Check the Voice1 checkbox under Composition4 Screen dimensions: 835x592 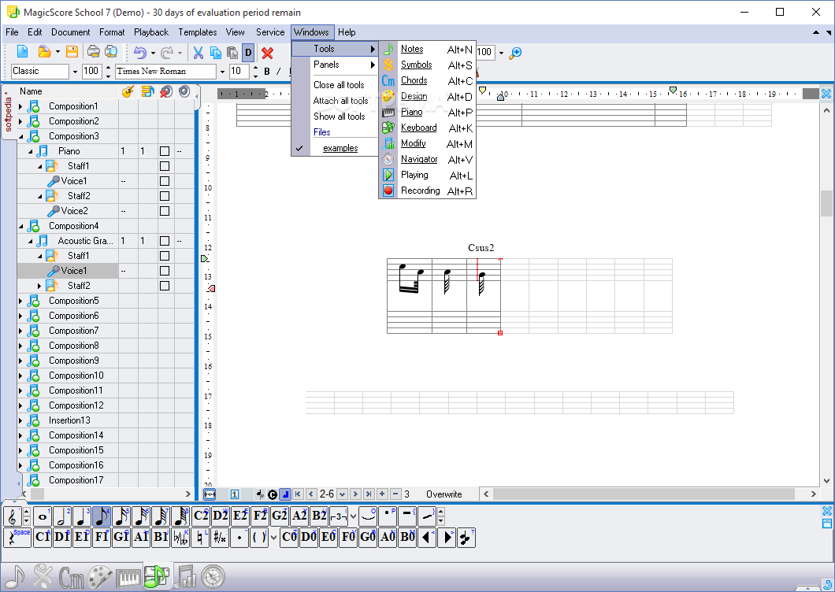coord(165,271)
